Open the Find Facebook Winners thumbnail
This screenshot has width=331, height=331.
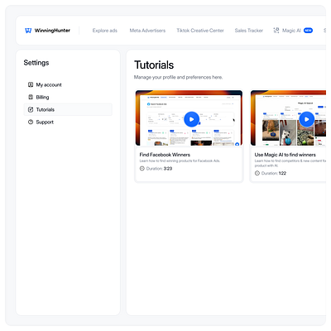[189, 118]
